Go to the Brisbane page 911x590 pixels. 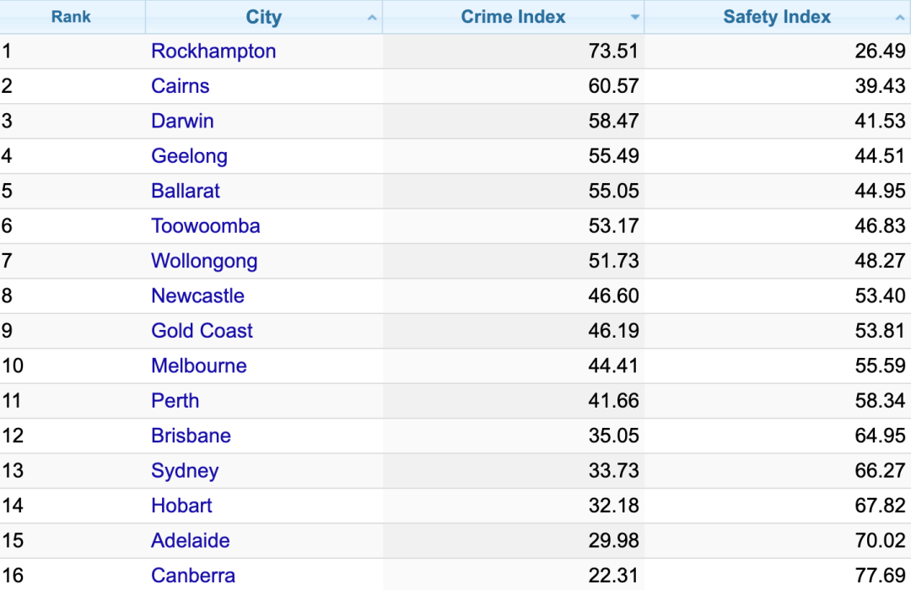191,436
